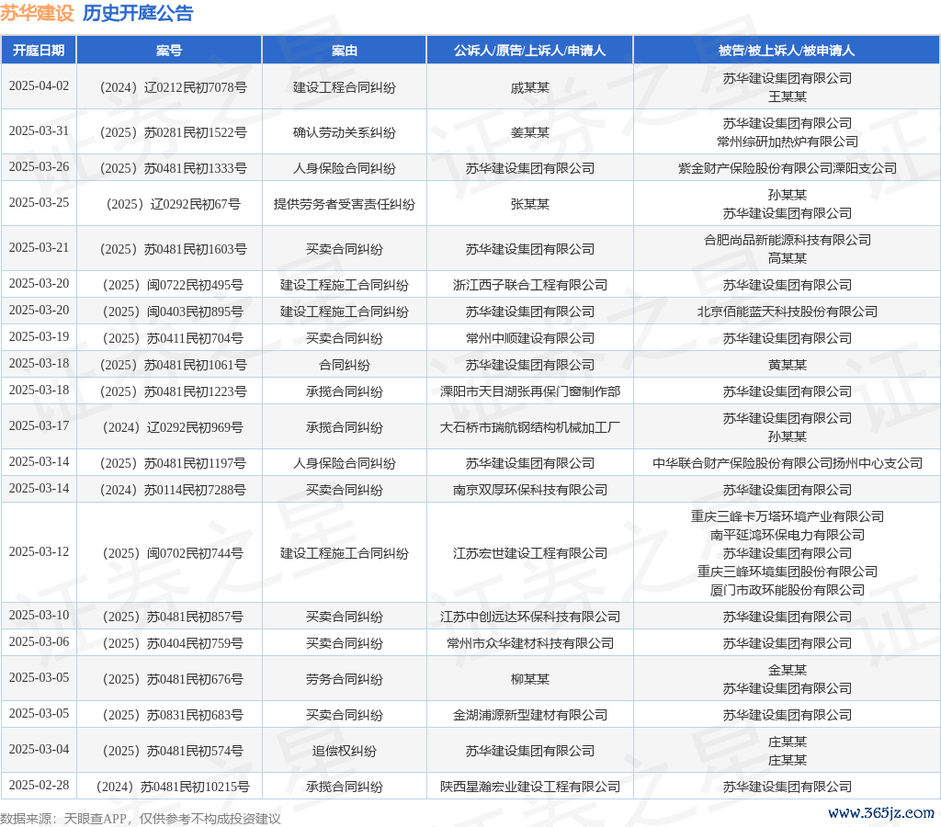
Task: Click plaintiff 大石桥市瑞航钢结构机械加工厂
Action: coord(530,428)
